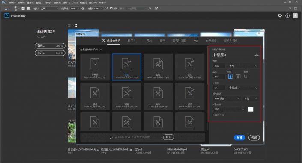Toggle pressure-for-opacity icon after opacity
302x163 pixels.
coord(83,9)
